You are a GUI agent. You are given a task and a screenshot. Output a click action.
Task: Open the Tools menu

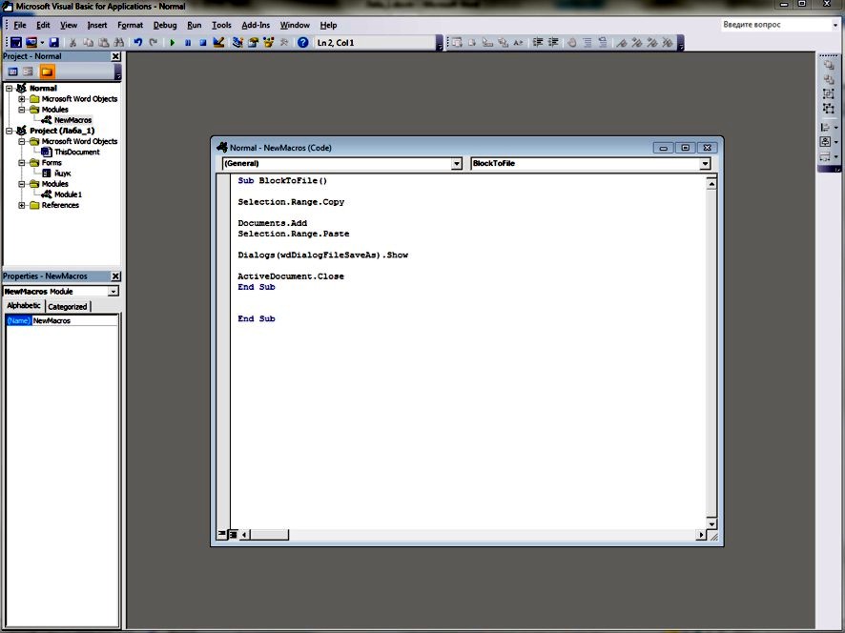[221, 25]
